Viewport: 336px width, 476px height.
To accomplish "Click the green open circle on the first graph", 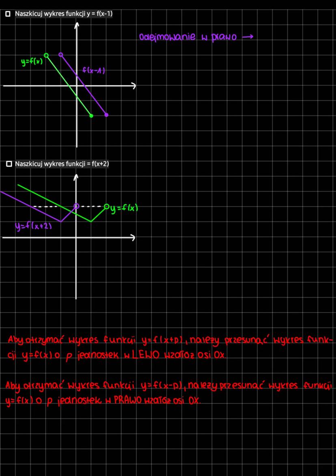I will click(46, 55).
